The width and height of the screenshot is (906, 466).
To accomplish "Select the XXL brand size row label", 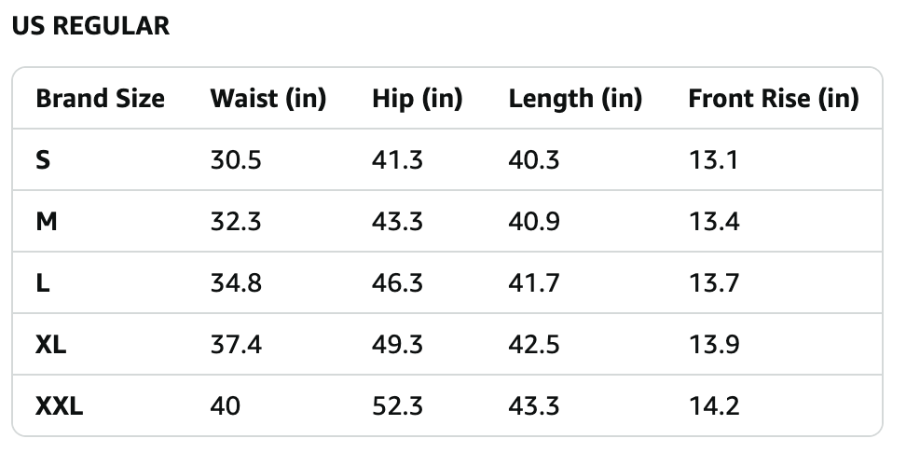I will 59,406.
